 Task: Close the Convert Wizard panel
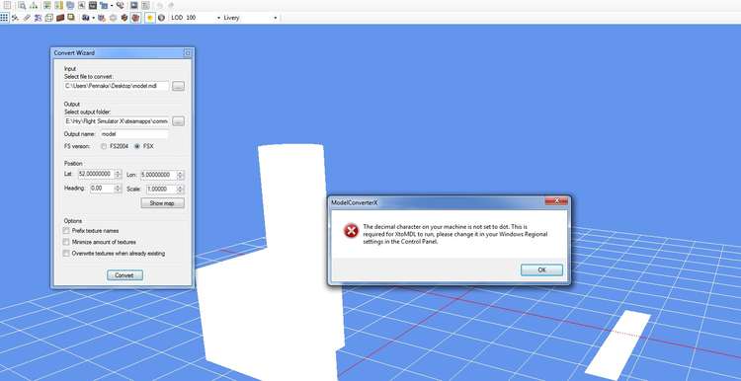click(187, 53)
